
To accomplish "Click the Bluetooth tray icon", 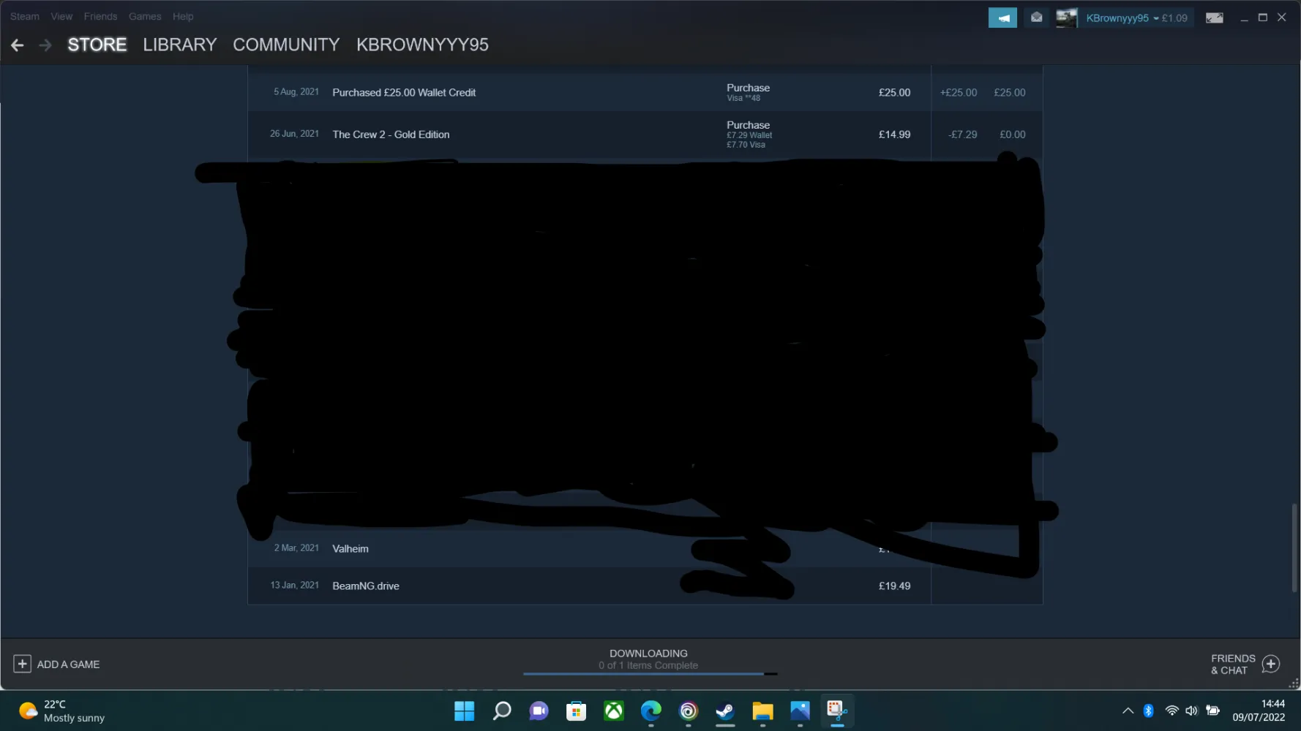I will (x=1149, y=711).
